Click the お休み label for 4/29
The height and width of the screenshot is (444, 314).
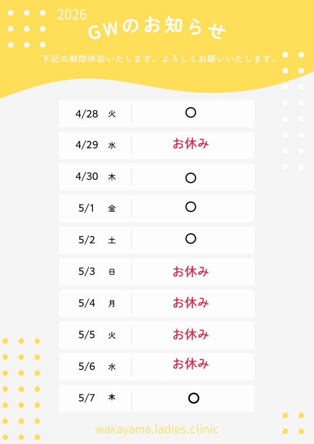pos(191,144)
